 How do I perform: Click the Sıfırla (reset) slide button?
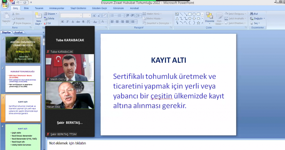pyautogui.click(x=49, y=18)
